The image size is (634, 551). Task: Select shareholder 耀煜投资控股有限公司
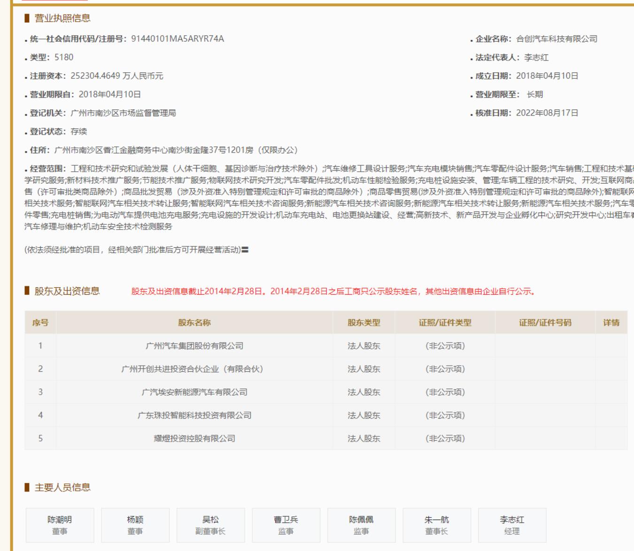tap(194, 438)
